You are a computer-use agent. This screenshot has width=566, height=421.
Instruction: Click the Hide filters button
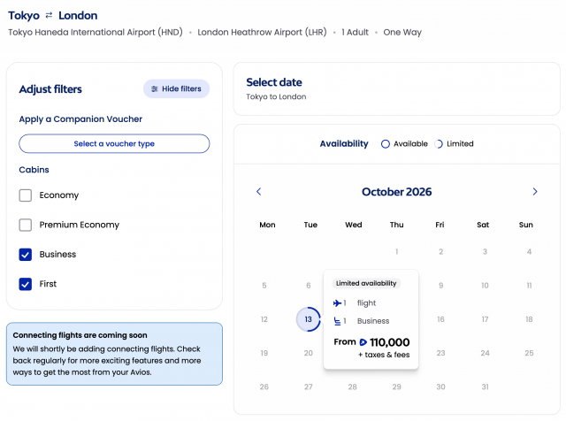point(176,88)
